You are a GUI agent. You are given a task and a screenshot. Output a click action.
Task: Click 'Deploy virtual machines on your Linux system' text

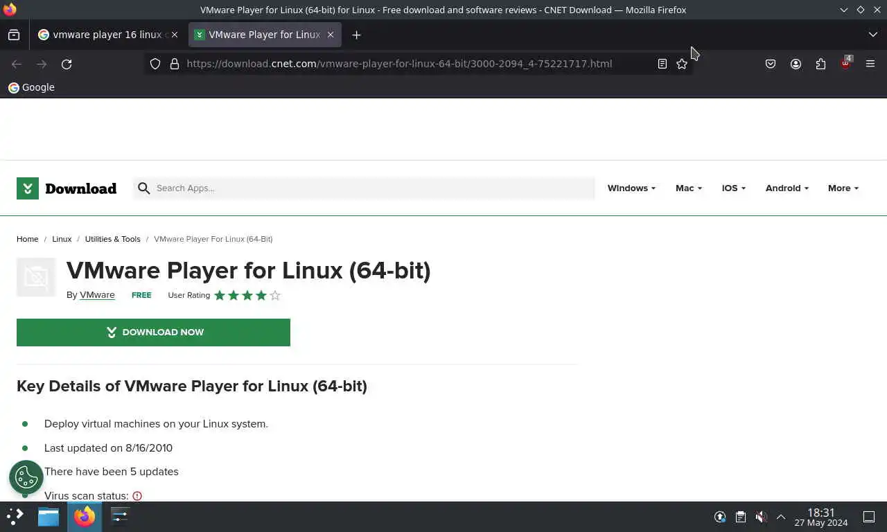[156, 424]
